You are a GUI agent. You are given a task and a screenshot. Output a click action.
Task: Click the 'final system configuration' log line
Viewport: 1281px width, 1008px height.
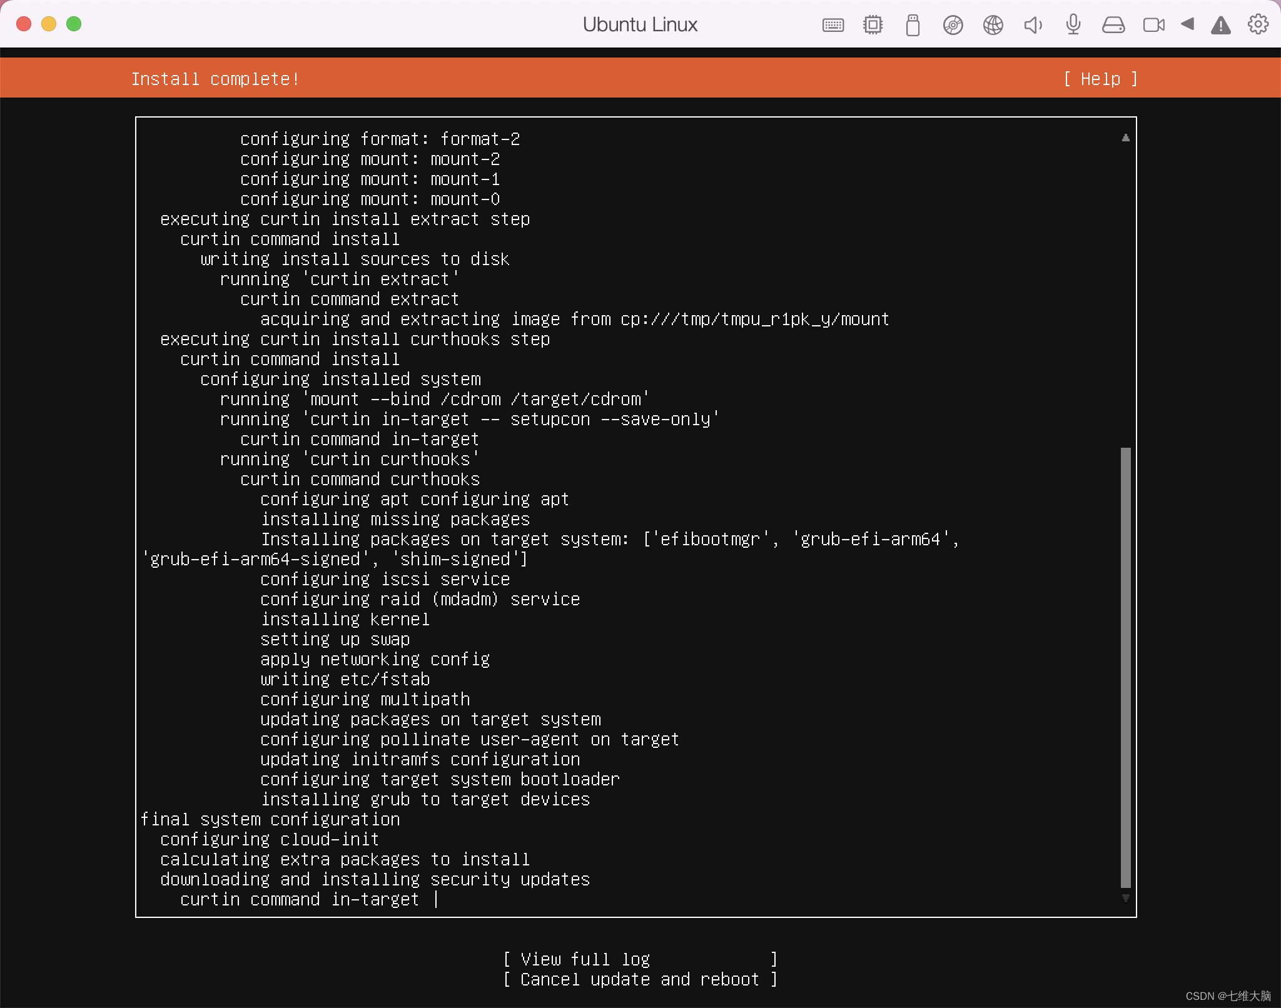pyautogui.click(x=270, y=819)
